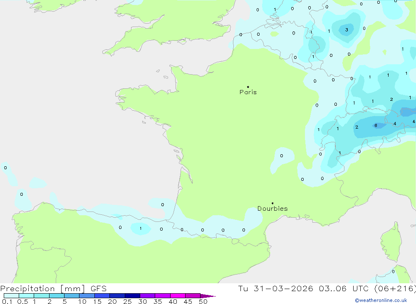Open the weatheronline.co.uk copyright link
The height and width of the screenshot is (304, 416).
point(381,300)
